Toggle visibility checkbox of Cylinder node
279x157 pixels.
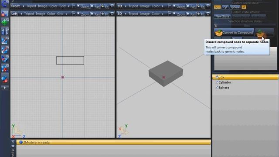point(217,82)
